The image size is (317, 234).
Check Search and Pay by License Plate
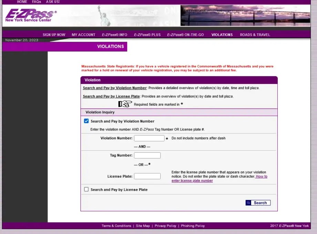(86, 189)
